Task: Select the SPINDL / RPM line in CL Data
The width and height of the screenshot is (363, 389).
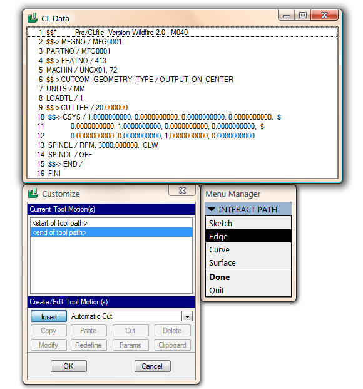Action: (182, 145)
